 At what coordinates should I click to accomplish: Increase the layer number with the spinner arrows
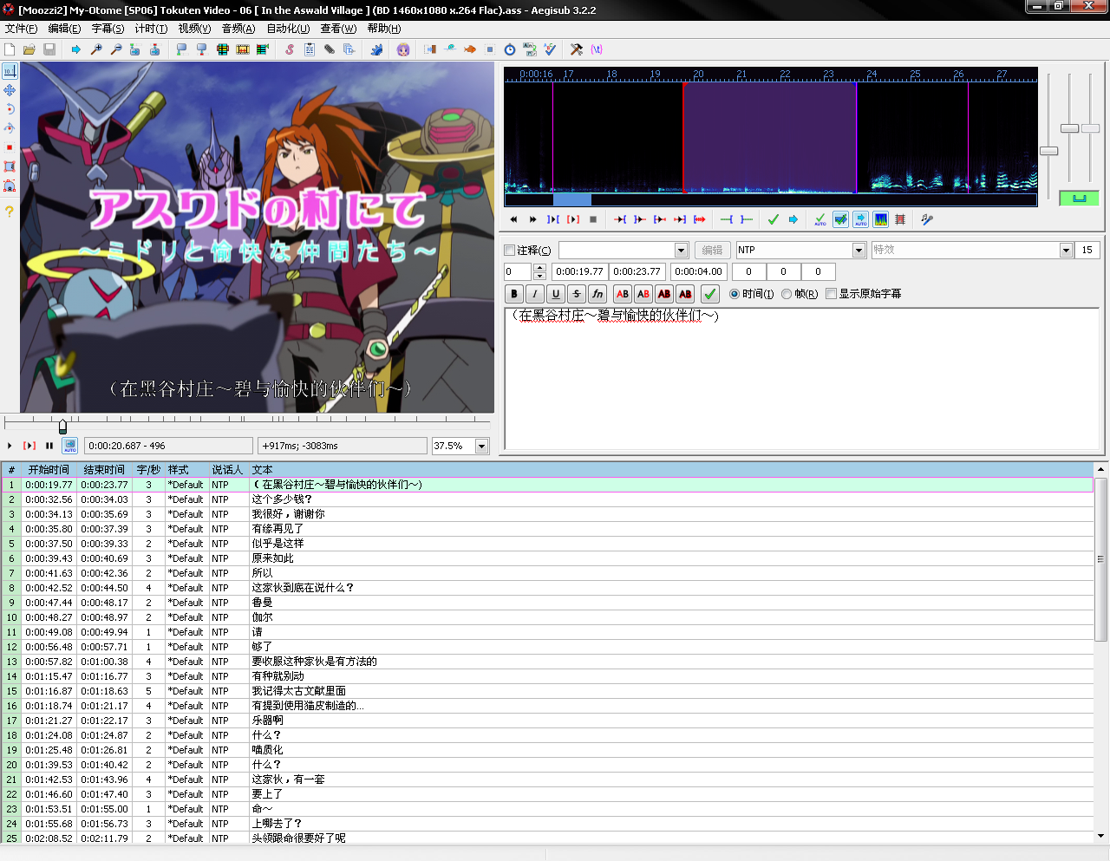click(539, 268)
